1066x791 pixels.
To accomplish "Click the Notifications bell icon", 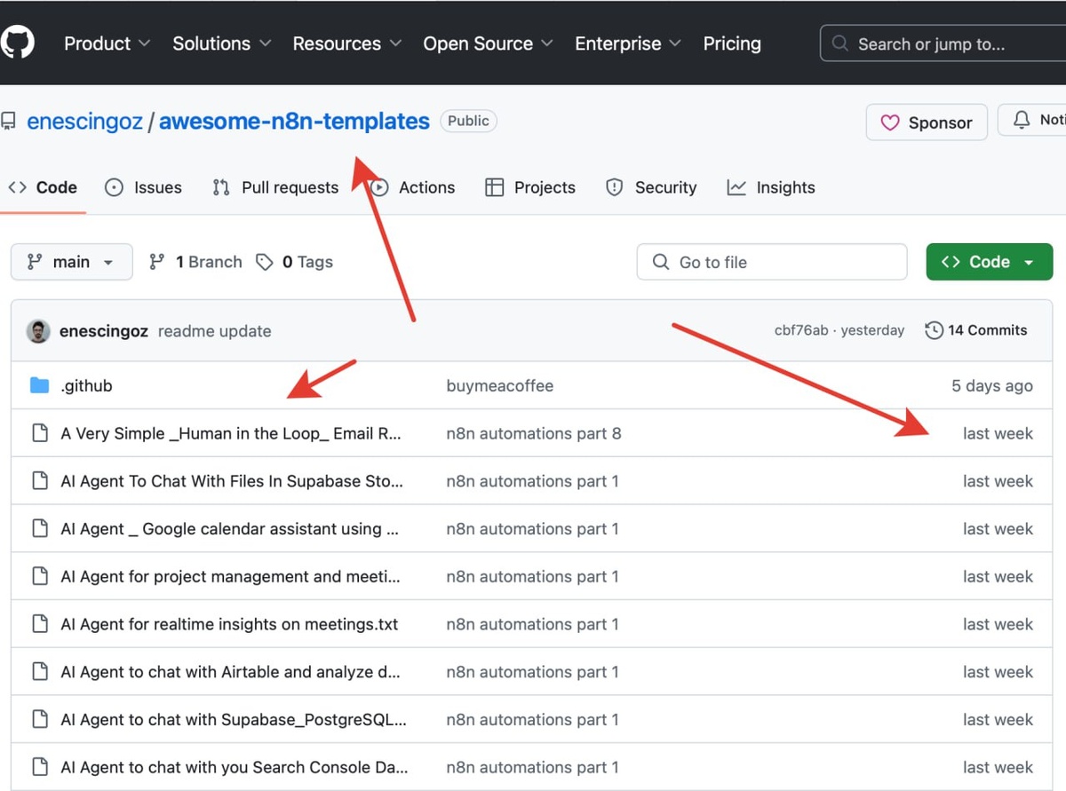I will [x=1022, y=120].
